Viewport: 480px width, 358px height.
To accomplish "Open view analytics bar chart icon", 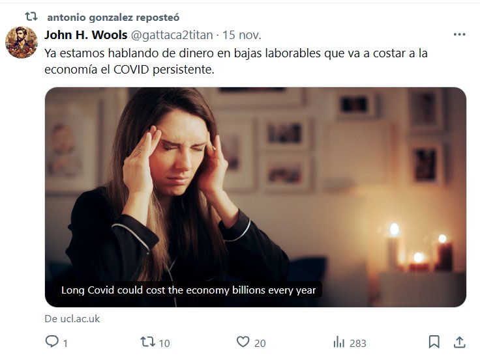I will pyautogui.click(x=339, y=342).
